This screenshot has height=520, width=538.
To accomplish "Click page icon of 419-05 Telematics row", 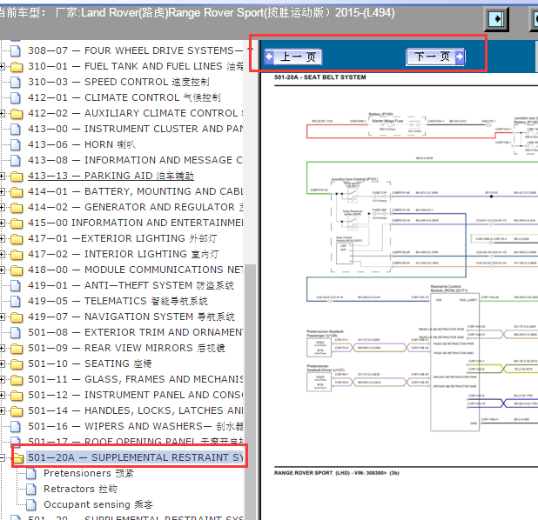I will pyautogui.click(x=16, y=302).
